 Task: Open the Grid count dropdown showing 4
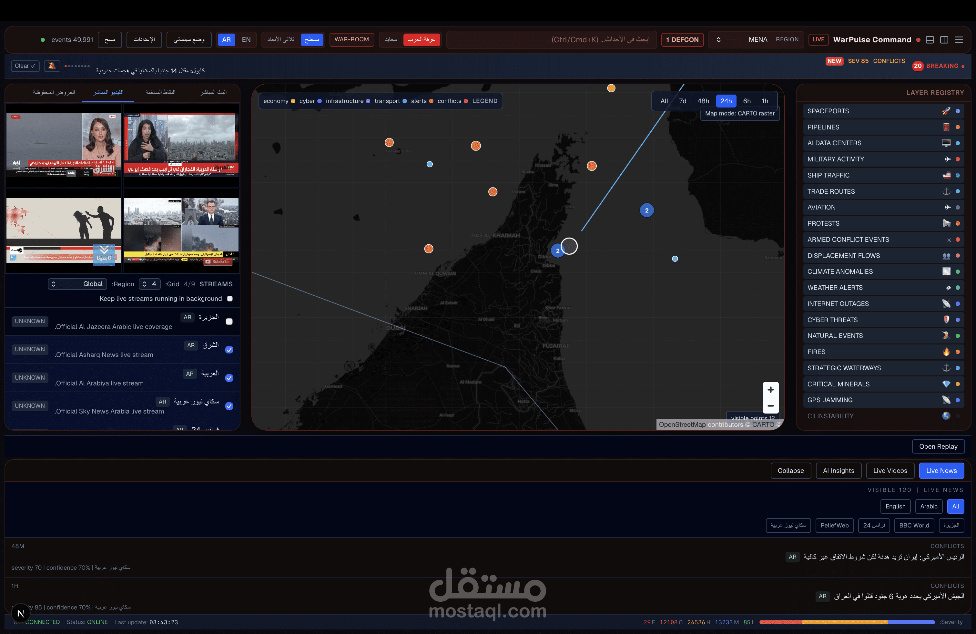tap(149, 284)
